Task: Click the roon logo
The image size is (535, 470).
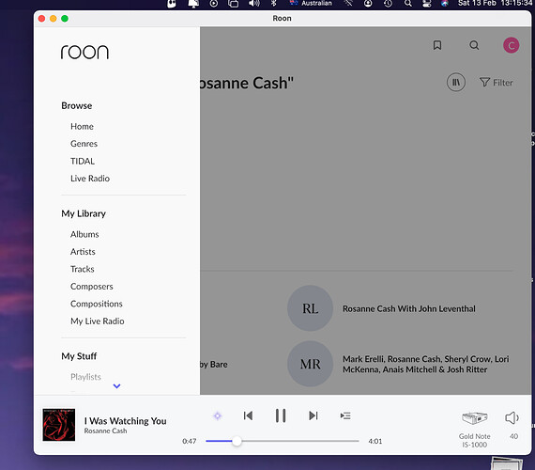Action: pyautogui.click(x=84, y=52)
